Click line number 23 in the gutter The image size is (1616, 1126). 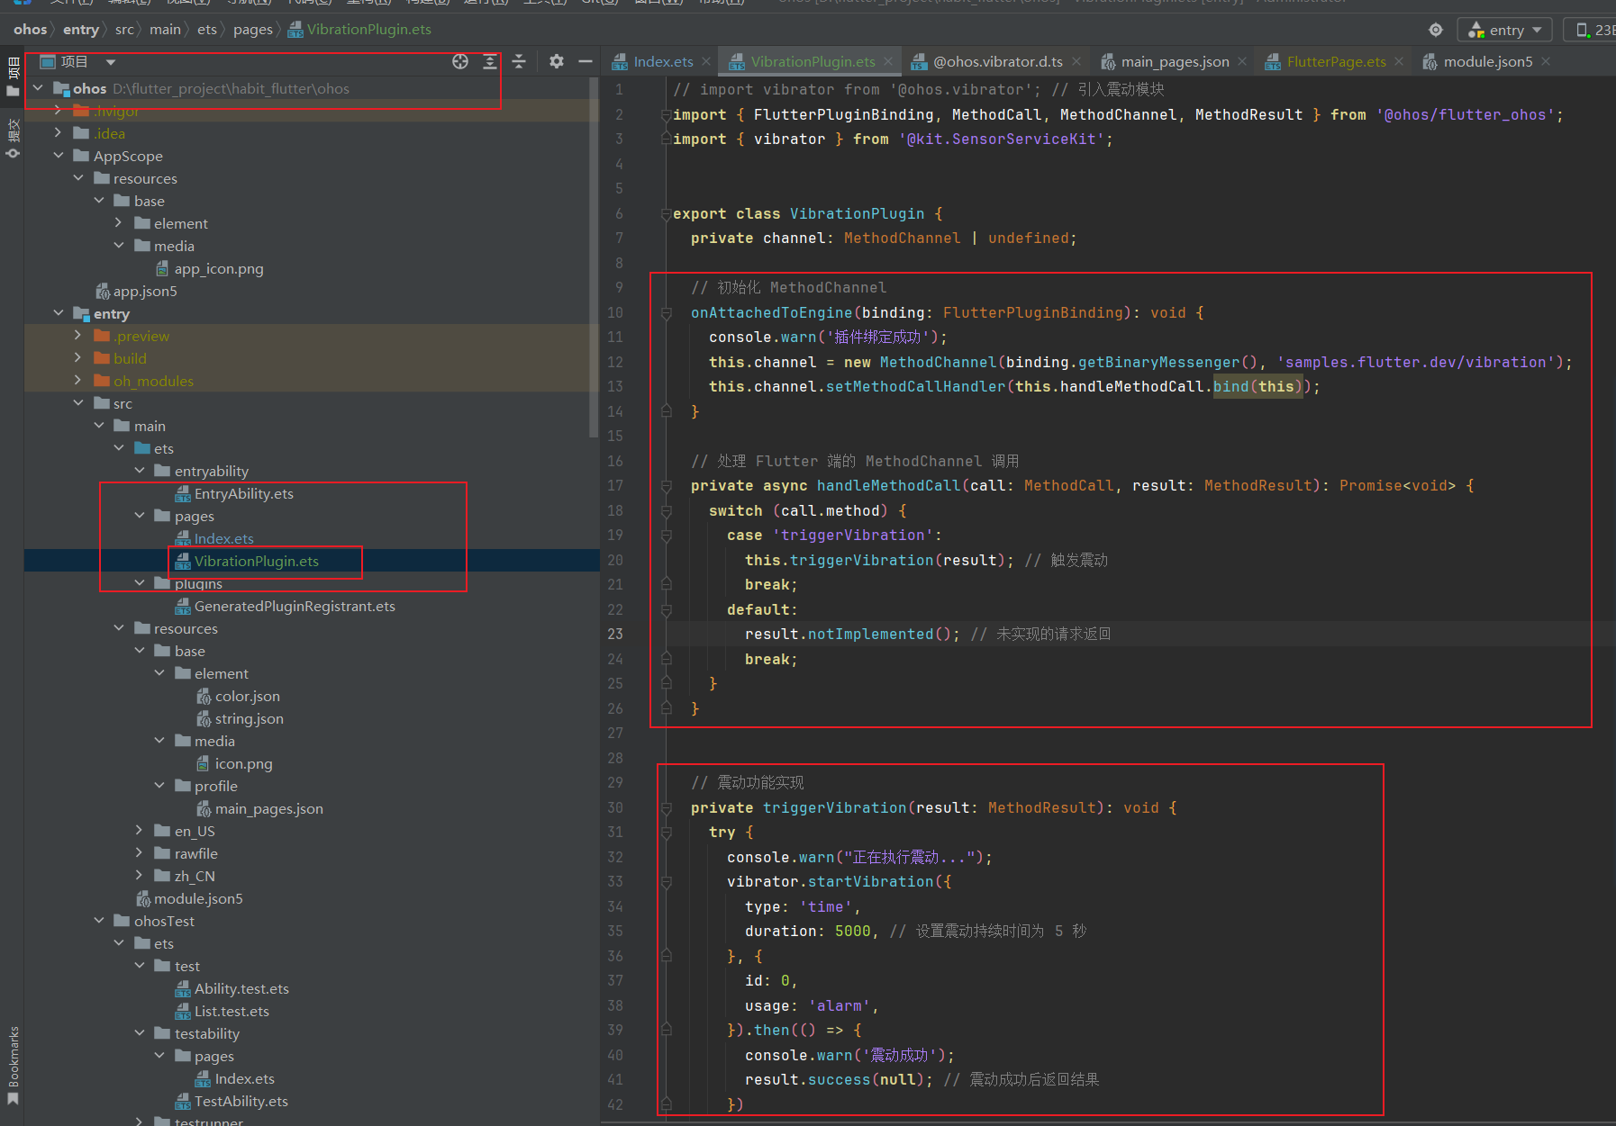tap(615, 634)
